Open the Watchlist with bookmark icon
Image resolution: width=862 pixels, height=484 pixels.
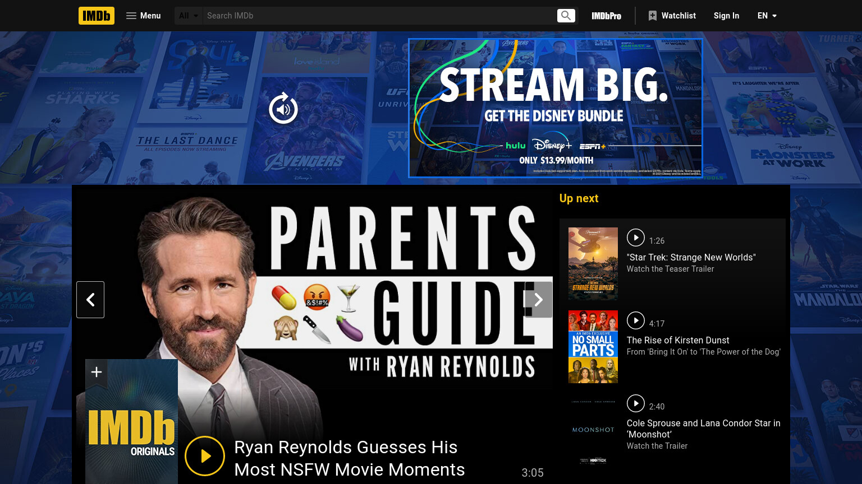pos(672,16)
